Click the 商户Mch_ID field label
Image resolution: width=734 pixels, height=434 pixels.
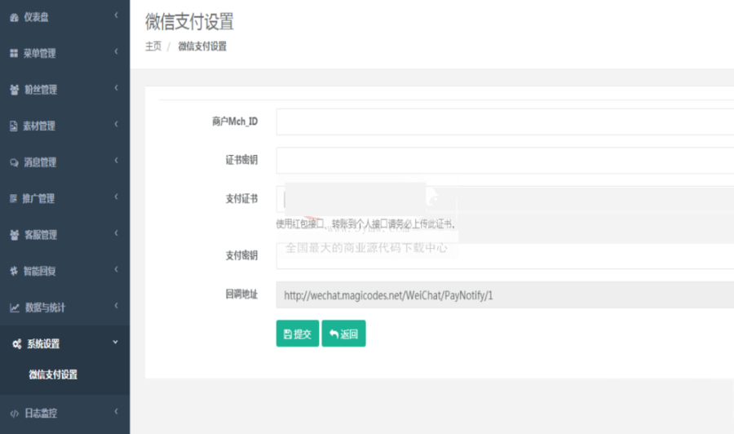click(235, 122)
